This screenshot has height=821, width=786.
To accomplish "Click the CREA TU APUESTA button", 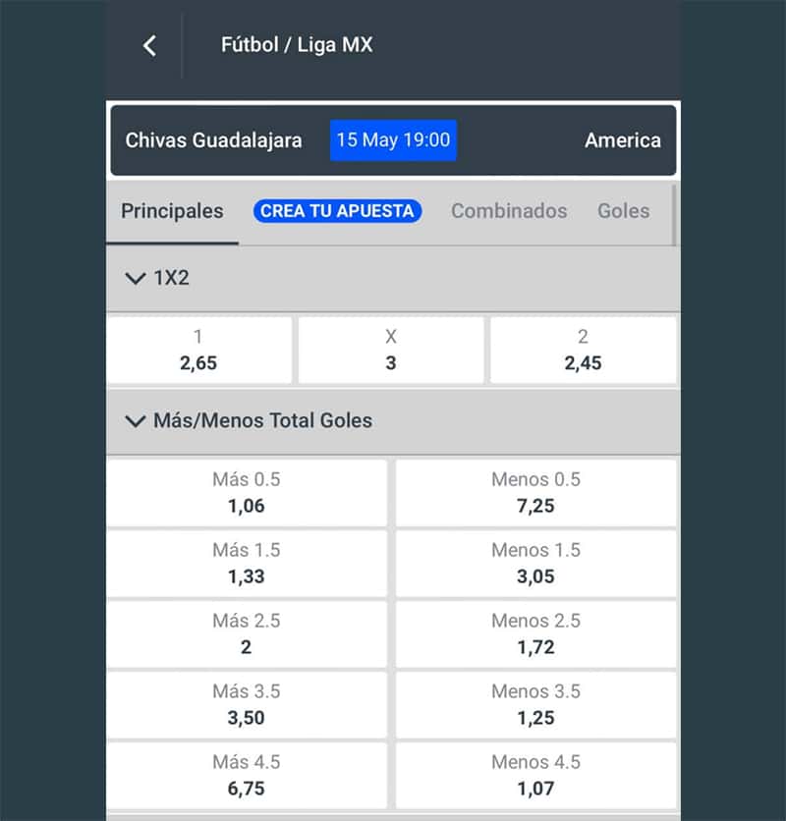I will pyautogui.click(x=337, y=211).
